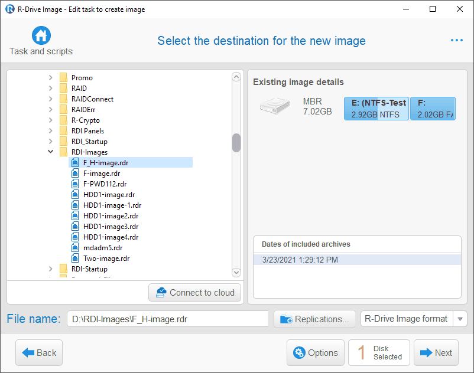Open the Task and scripts home icon
This screenshot has width=474, height=373.
pyautogui.click(x=41, y=35)
